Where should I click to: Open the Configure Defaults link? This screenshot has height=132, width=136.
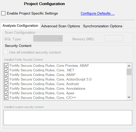pos(98,13)
